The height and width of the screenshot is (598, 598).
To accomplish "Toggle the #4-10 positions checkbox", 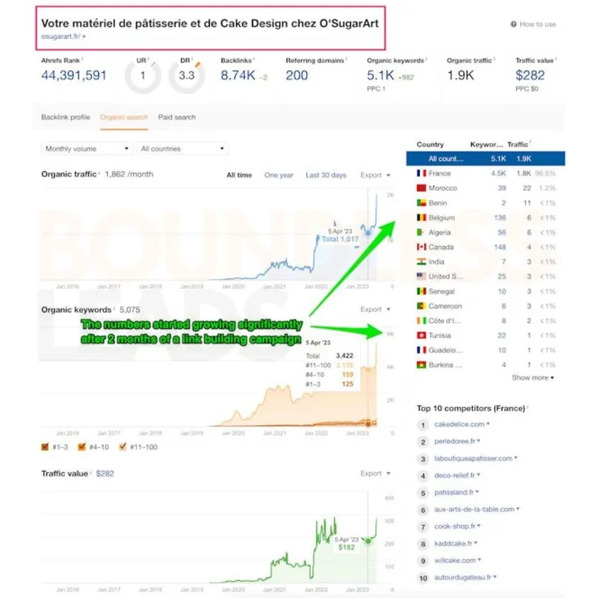I will (x=82, y=447).
